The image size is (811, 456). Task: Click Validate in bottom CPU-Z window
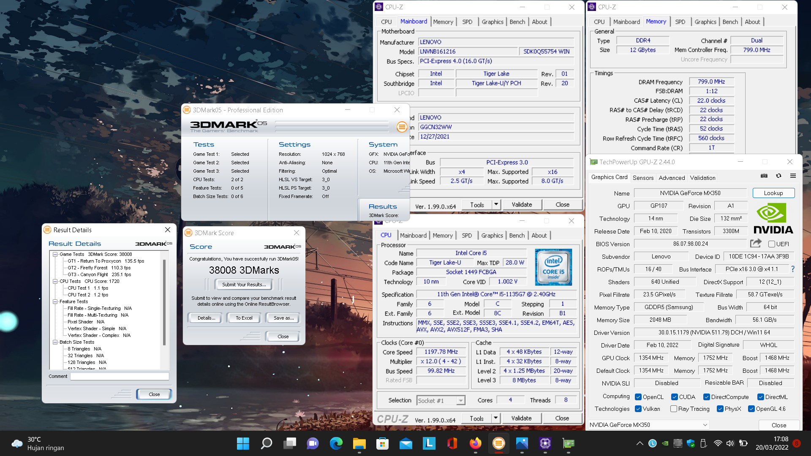point(521,418)
